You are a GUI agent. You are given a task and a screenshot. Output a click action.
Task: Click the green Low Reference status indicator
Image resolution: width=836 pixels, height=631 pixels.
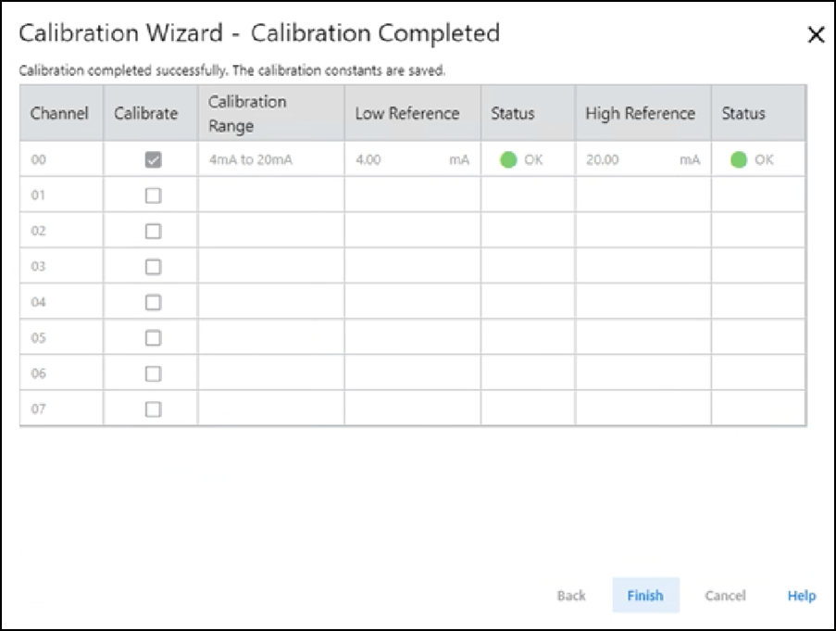(x=508, y=159)
